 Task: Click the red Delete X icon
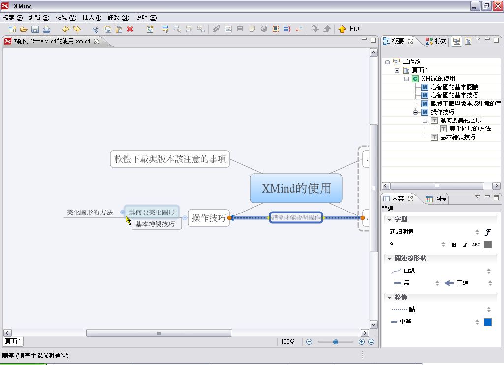click(130, 29)
